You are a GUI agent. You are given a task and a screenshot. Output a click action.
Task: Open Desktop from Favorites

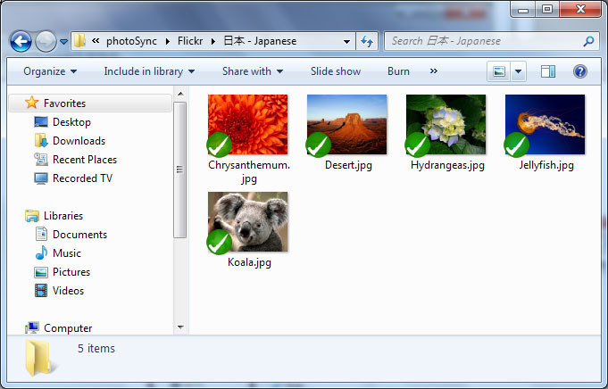pyautogui.click(x=71, y=122)
